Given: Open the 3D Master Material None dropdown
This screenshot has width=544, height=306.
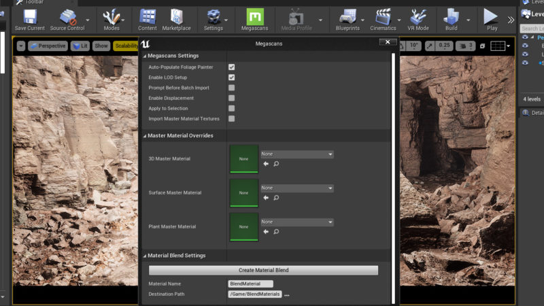Looking at the screenshot, I should [297, 154].
